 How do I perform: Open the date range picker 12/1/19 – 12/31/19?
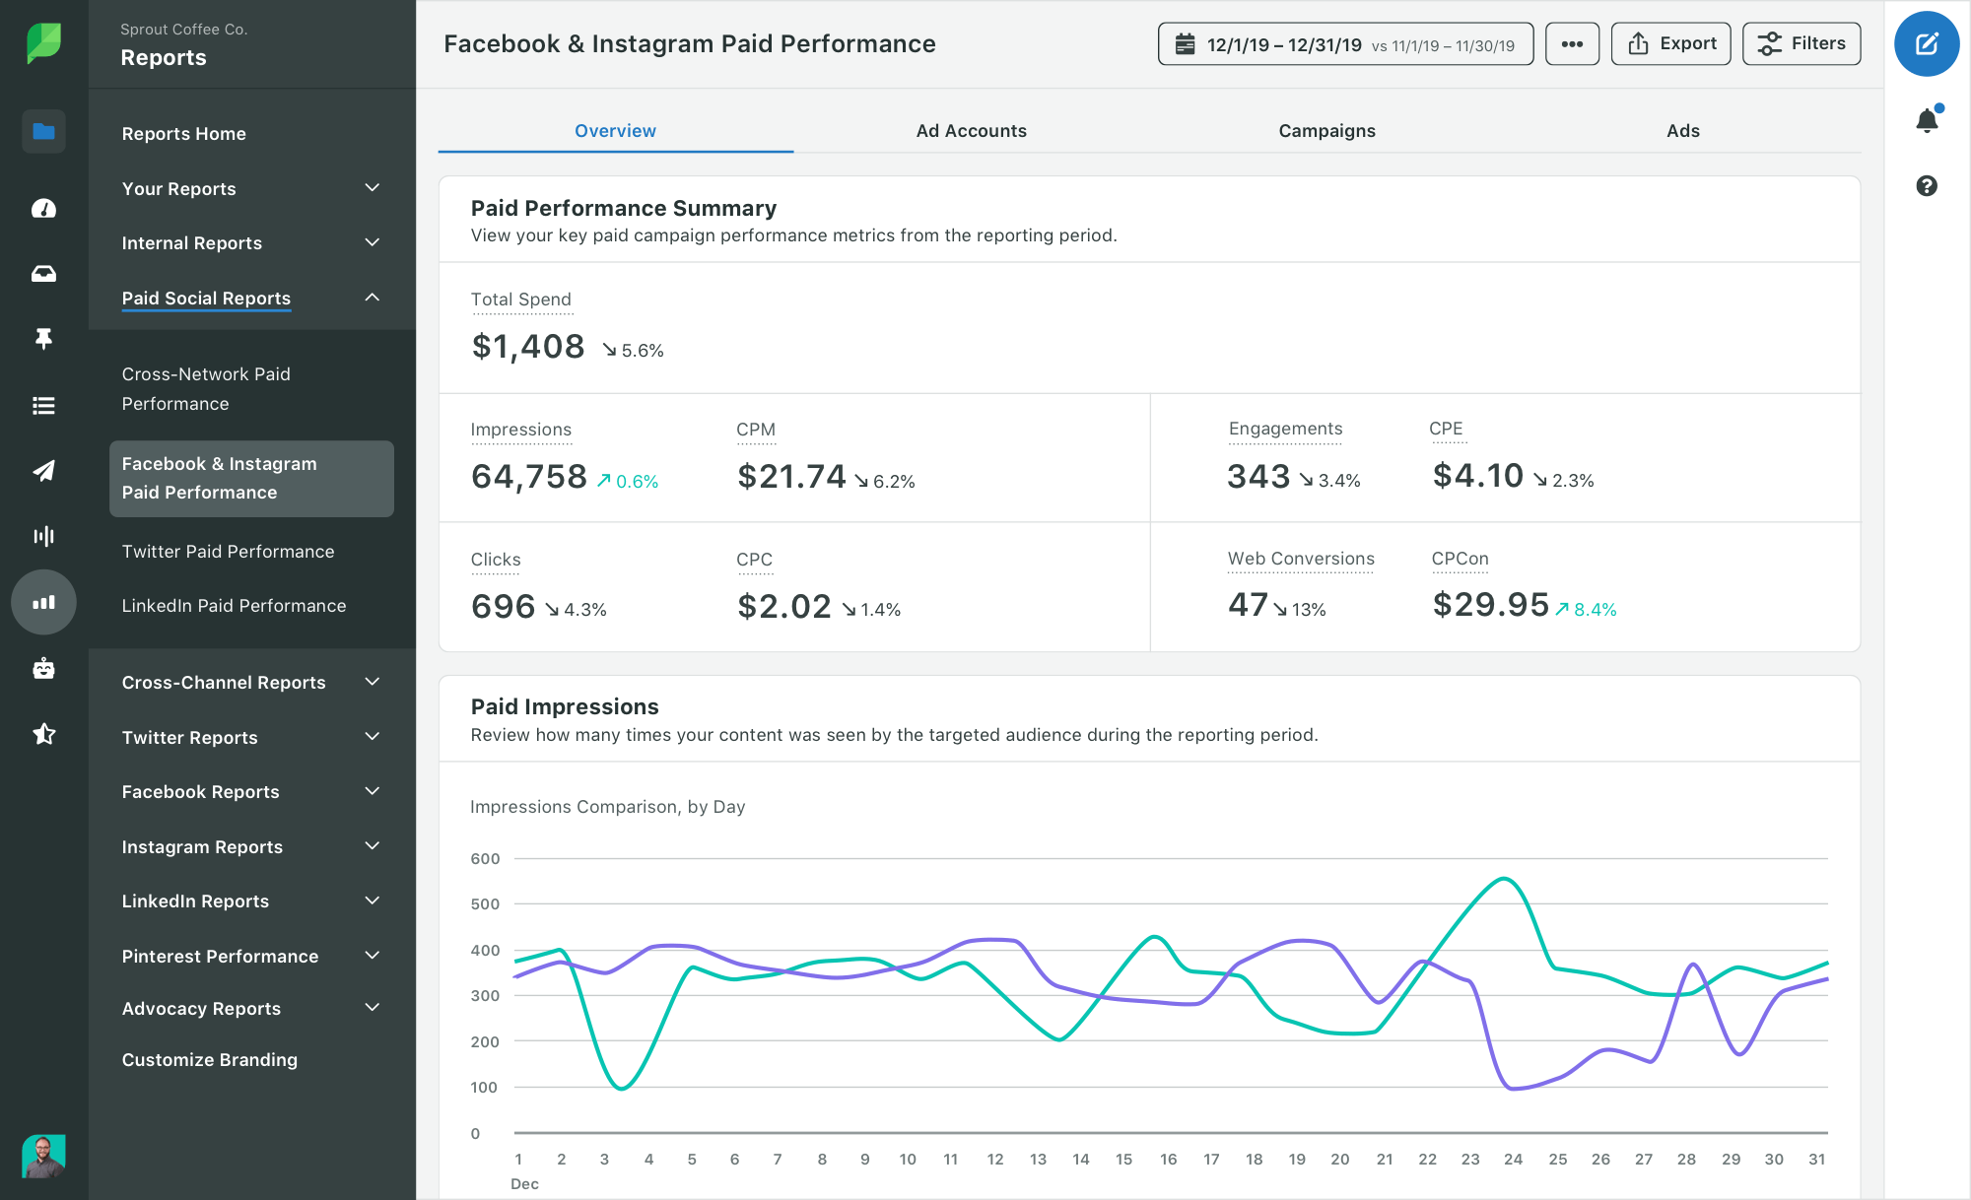(x=1345, y=43)
